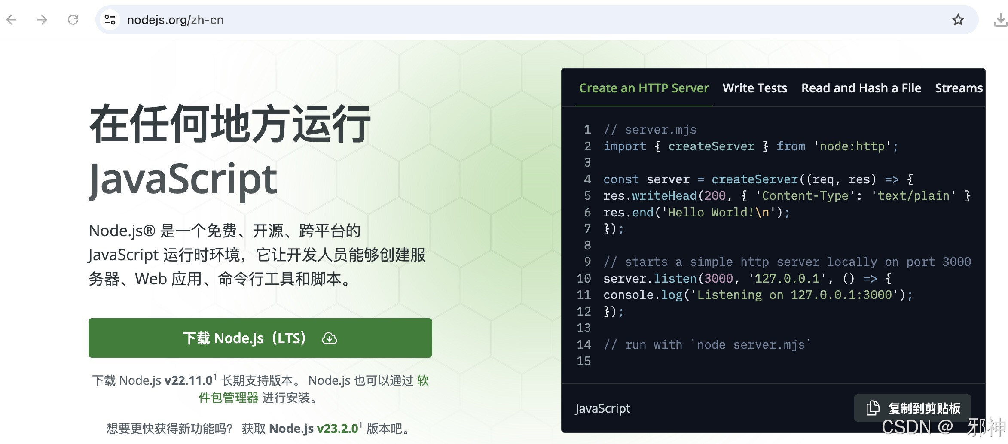Click the '// starts a simple http server' comment
This screenshot has width=1008, height=444.
pos(787,262)
